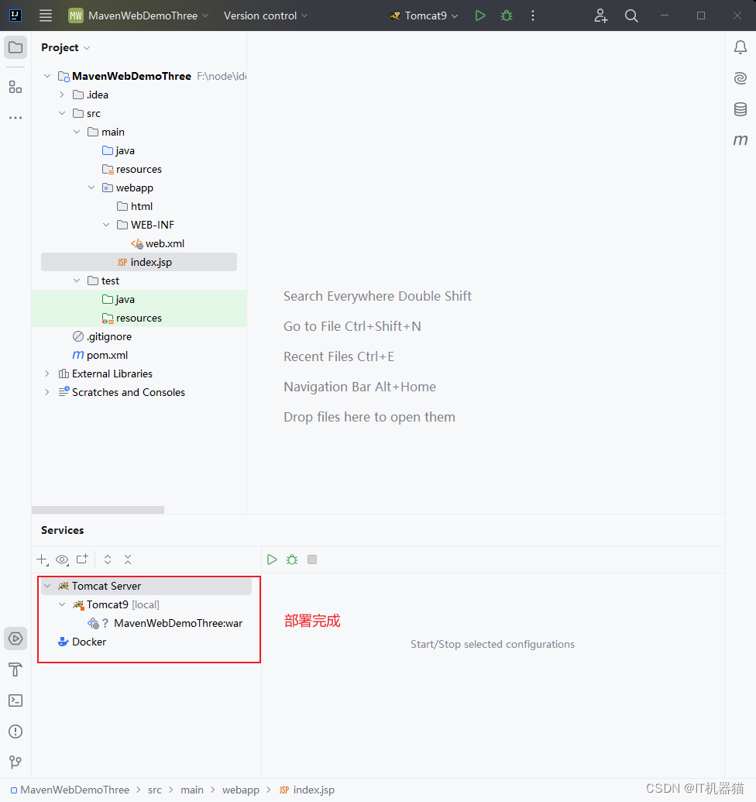
Task: Select Docker service node
Action: coord(82,642)
